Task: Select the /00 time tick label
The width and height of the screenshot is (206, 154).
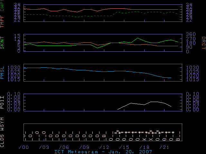Action: tap(23, 147)
